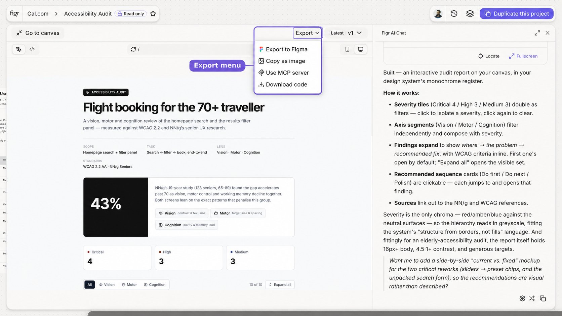Click 'Vision · Motor · Cognition' lens text
This screenshot has height=316, width=562.
pyautogui.click(x=239, y=152)
